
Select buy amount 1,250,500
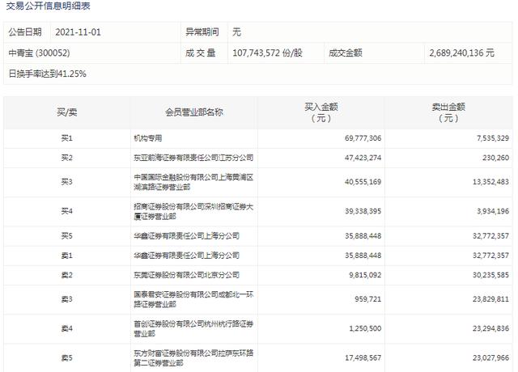(x=365, y=328)
